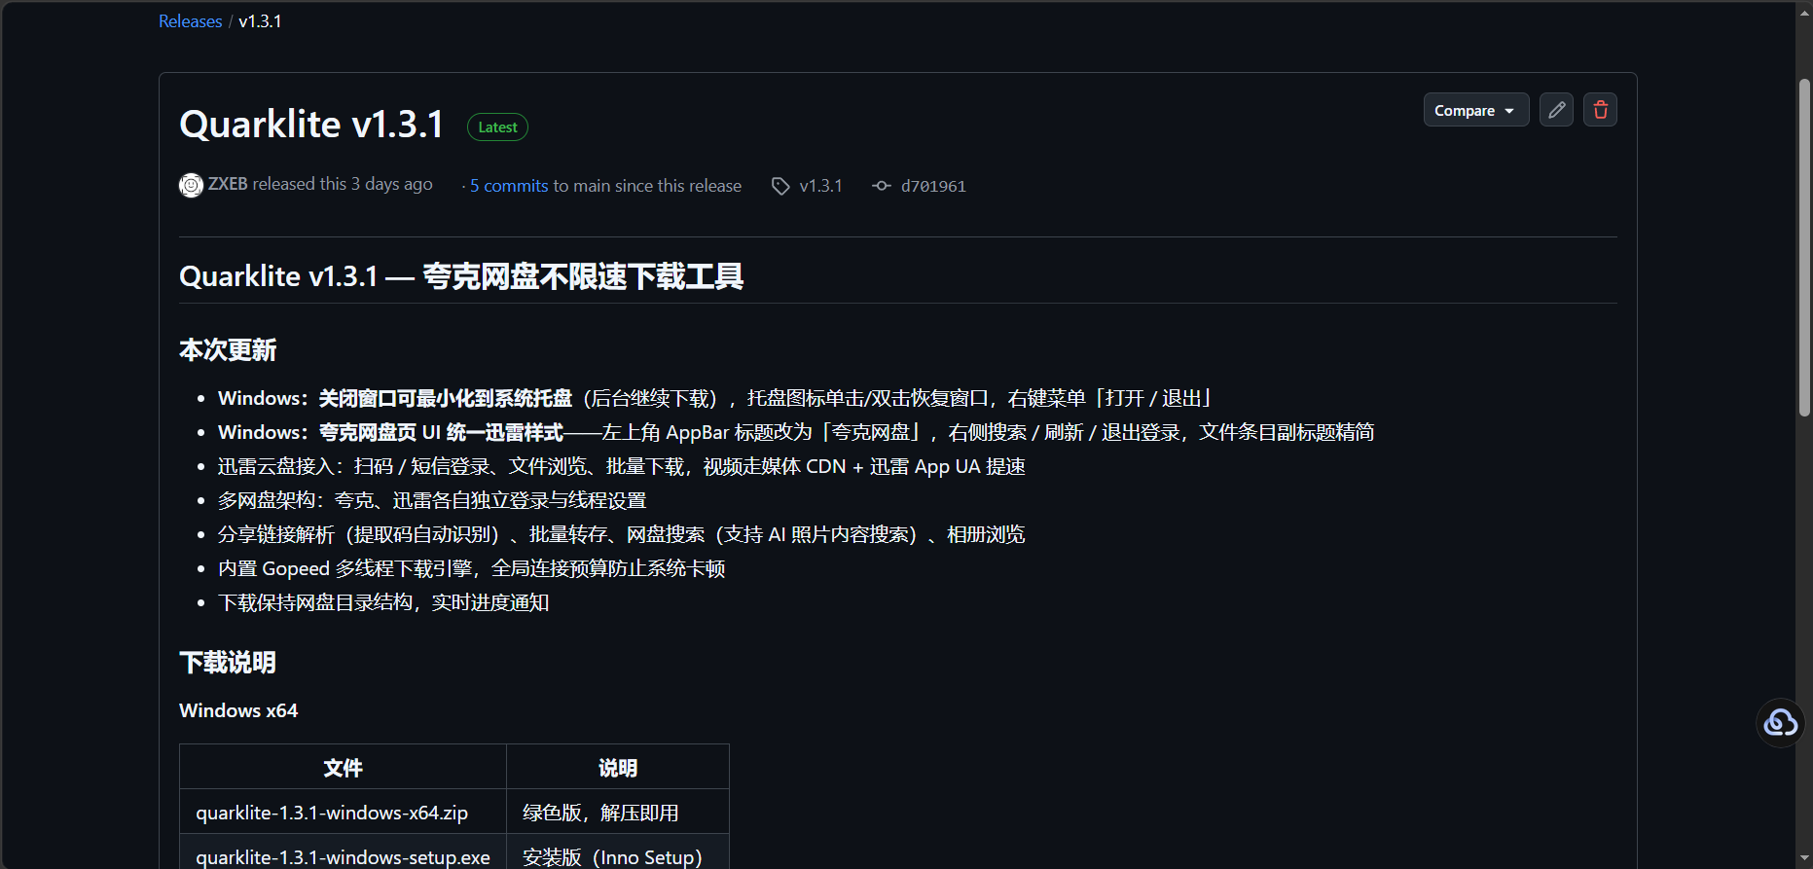Click the page vertical scrollbar thumb

point(1804,248)
